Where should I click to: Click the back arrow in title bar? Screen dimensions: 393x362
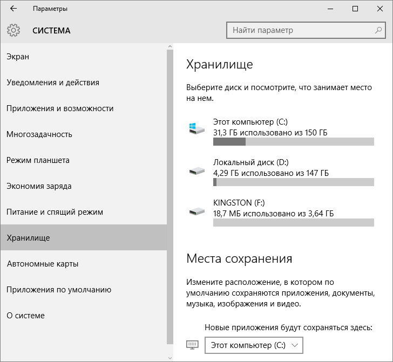click(x=13, y=9)
